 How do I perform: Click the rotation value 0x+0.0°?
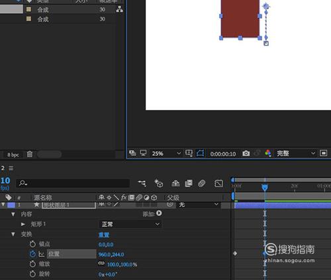tap(108, 275)
